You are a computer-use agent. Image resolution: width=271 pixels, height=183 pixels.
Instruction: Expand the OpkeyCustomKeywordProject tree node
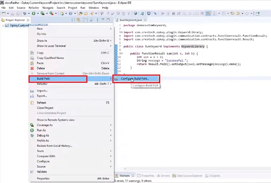[x=3, y=26]
